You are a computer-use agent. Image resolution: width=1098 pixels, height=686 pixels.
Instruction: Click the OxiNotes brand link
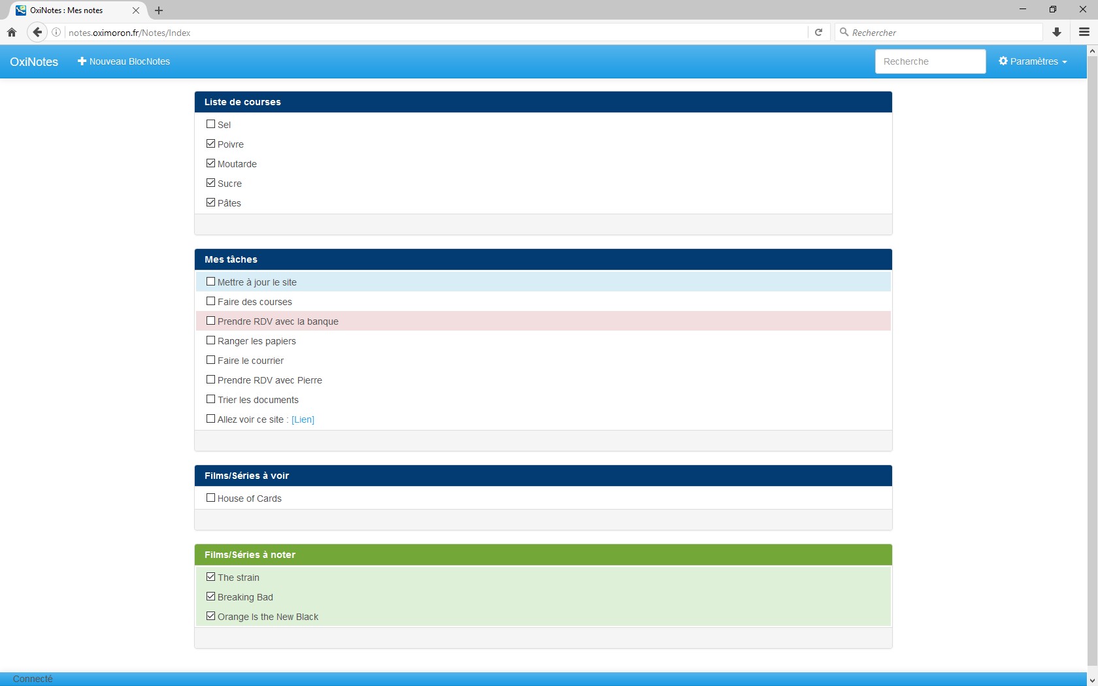[34, 61]
